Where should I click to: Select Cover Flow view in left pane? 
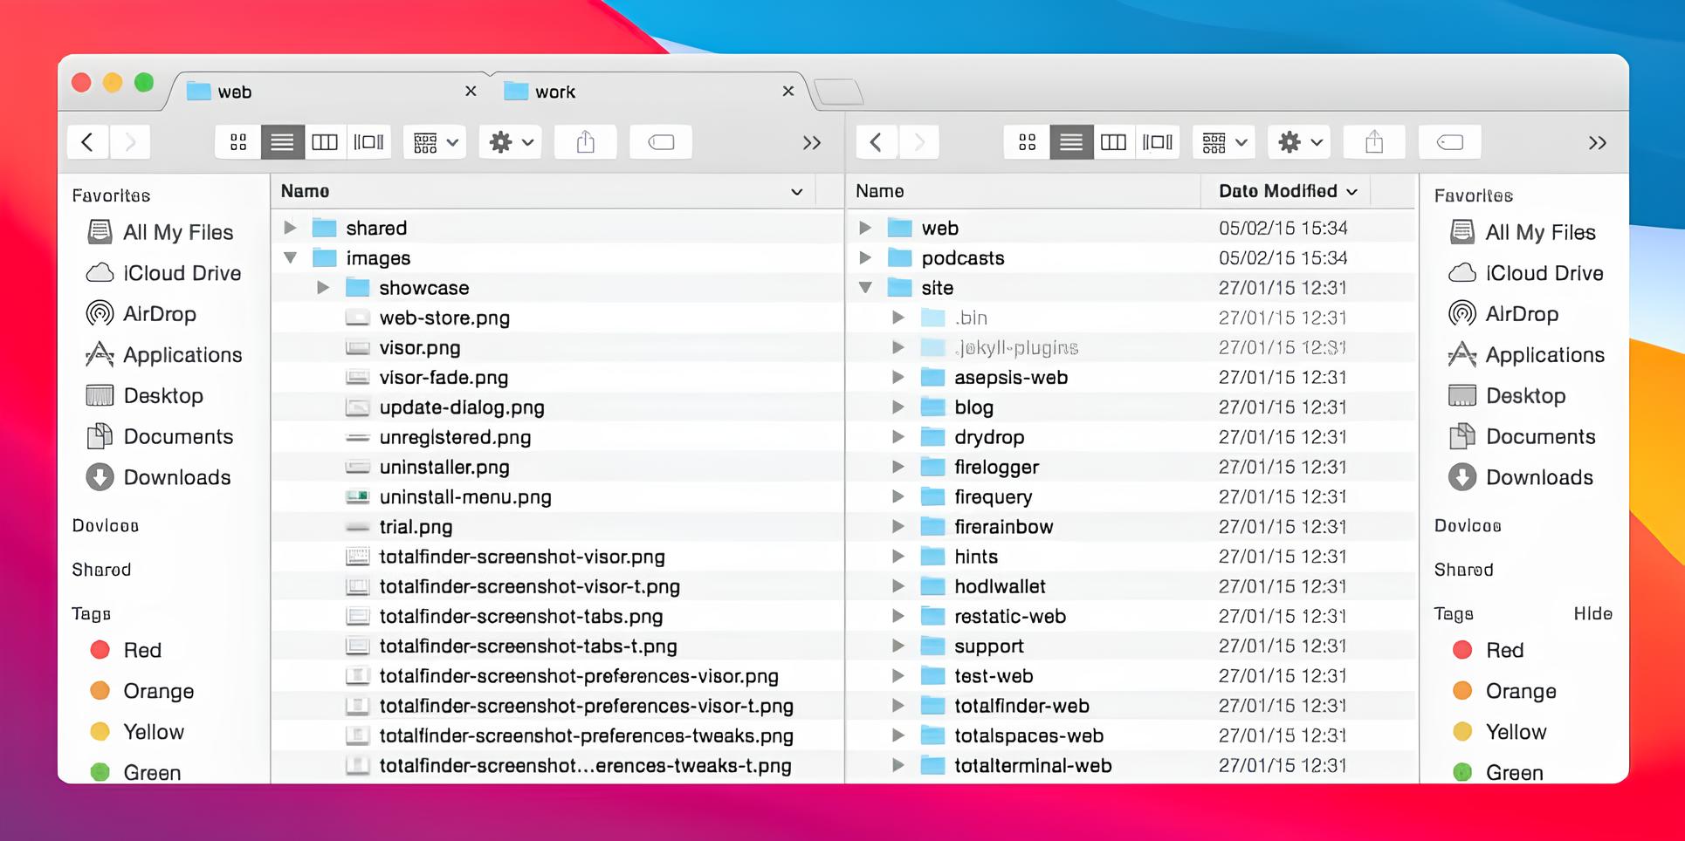(x=368, y=141)
